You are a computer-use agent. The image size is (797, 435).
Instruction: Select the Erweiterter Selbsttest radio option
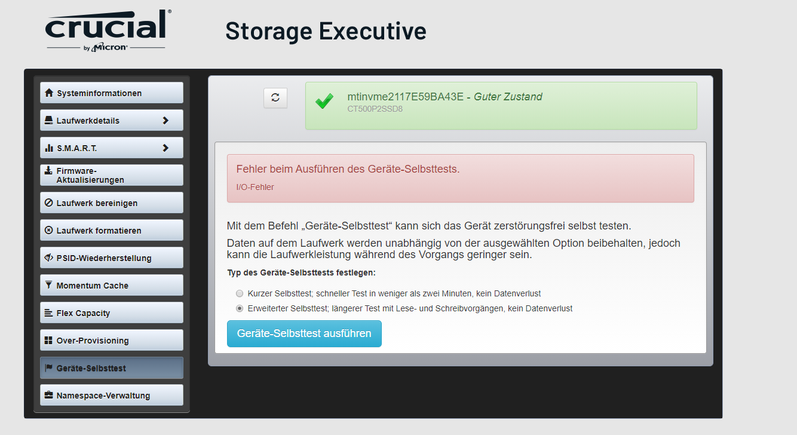[240, 308]
